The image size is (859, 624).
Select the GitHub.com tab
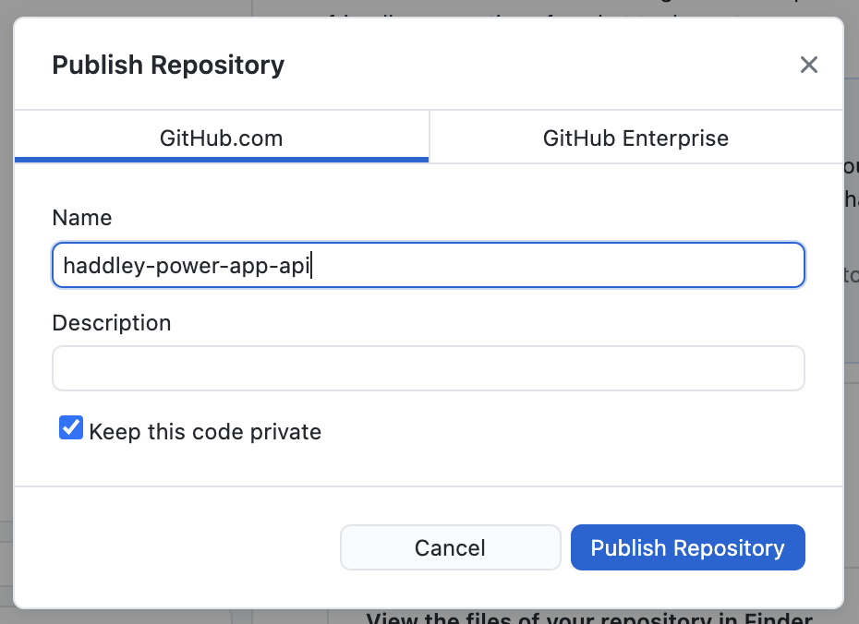tap(222, 138)
